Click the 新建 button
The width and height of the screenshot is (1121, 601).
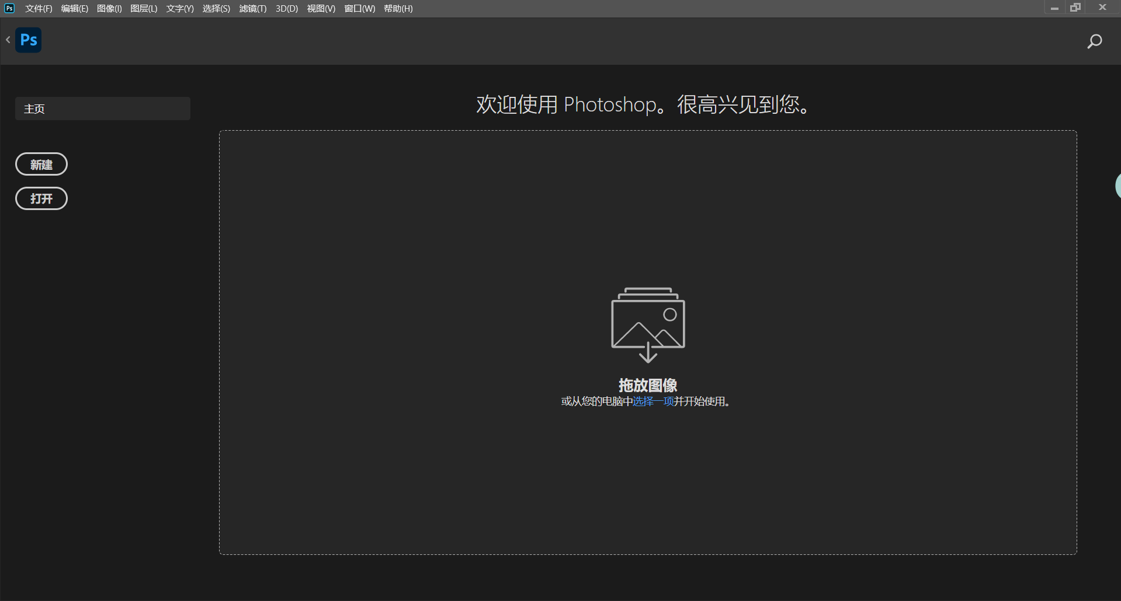pos(41,165)
